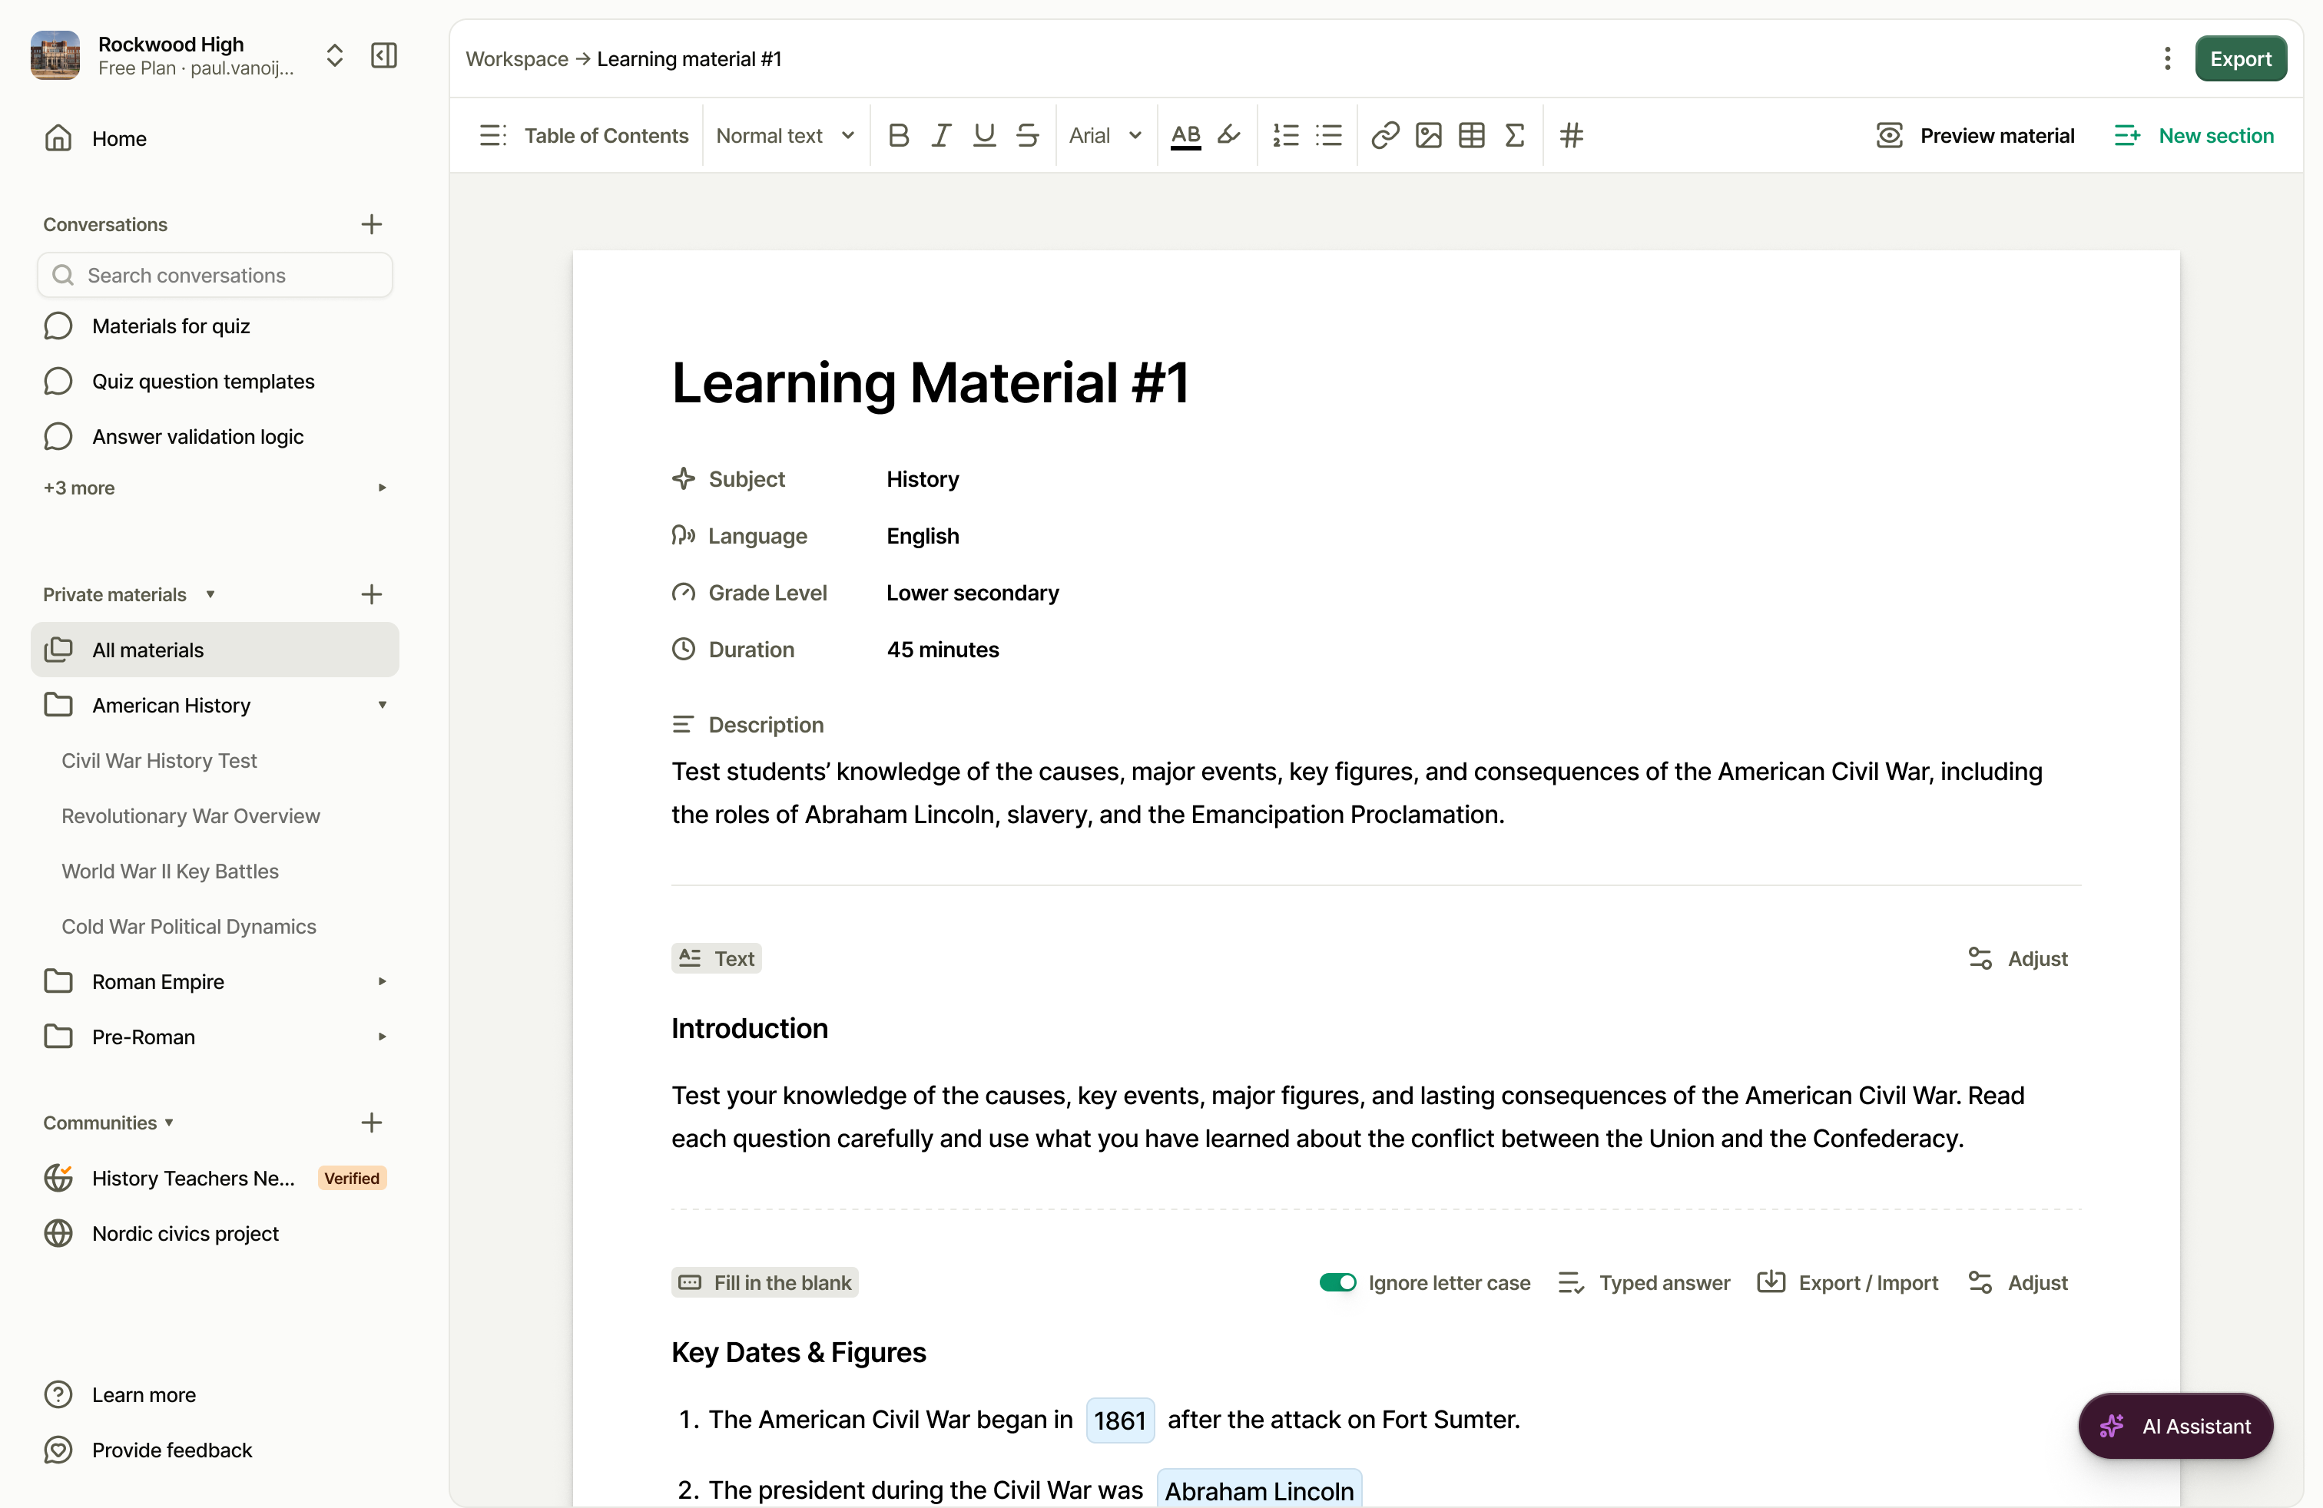Add a new private material
This screenshot has height=1508, width=2323.
(371, 594)
